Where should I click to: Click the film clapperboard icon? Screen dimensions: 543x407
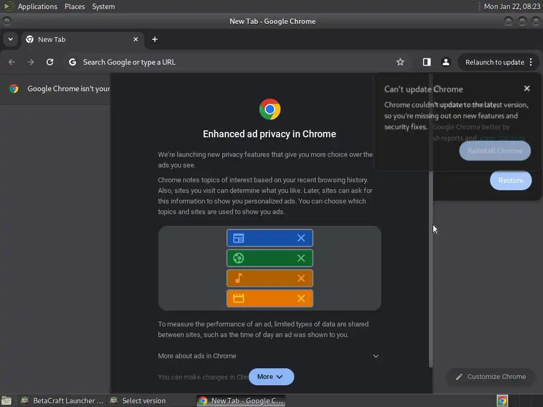239,298
